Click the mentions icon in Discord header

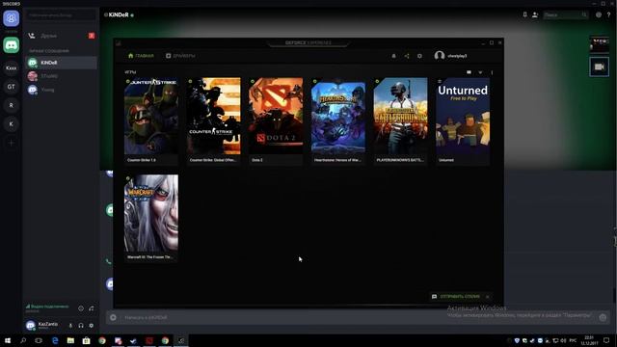pyautogui.click(x=599, y=15)
